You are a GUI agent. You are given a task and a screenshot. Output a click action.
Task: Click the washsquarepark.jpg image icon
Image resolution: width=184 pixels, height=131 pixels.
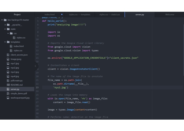tap(8, 98)
